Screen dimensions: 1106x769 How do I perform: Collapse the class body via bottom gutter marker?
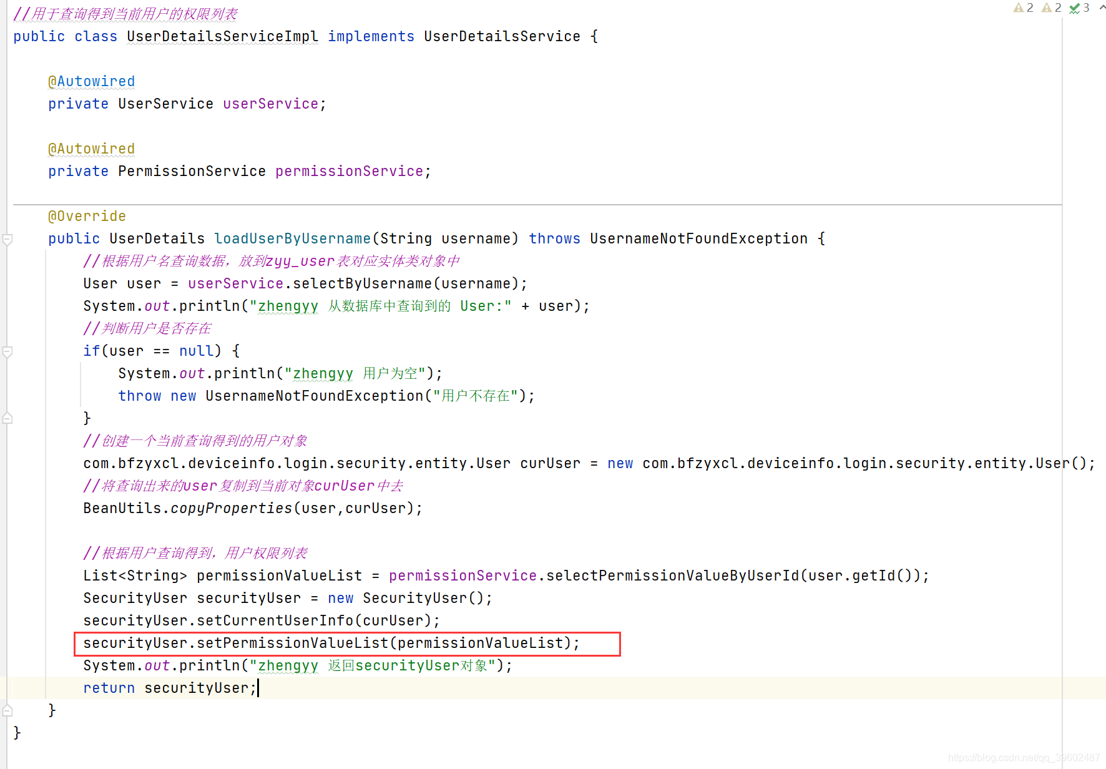[7, 710]
